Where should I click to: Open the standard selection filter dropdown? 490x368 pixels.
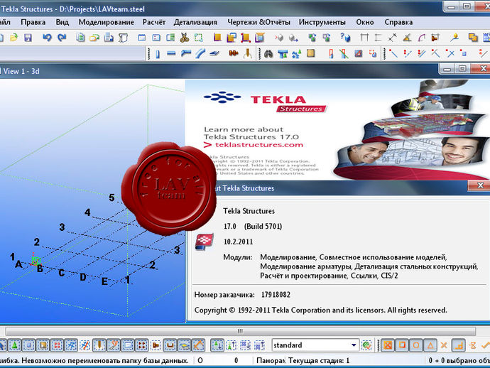[315, 345]
